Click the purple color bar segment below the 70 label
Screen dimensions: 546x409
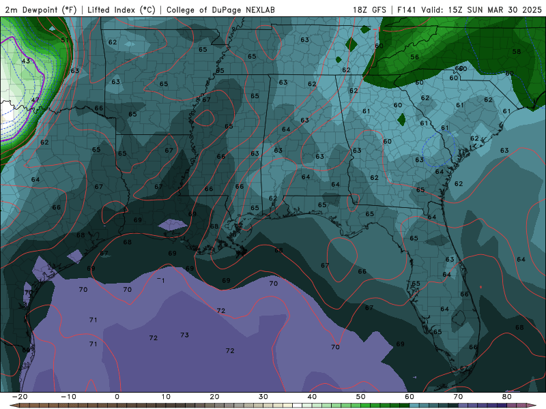click(463, 406)
